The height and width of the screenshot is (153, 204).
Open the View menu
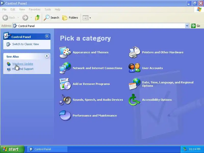click(22, 9)
